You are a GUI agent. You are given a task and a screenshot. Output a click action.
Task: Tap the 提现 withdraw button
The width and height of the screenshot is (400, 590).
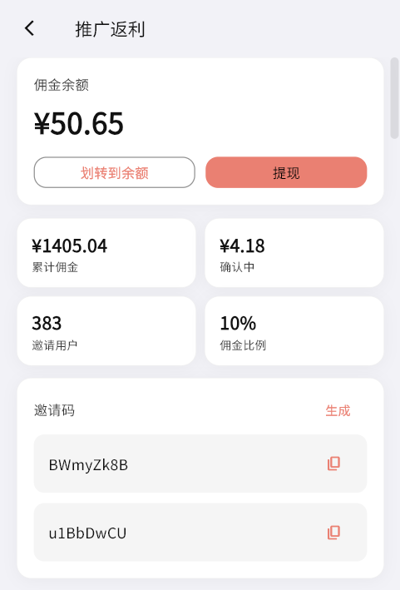(286, 172)
